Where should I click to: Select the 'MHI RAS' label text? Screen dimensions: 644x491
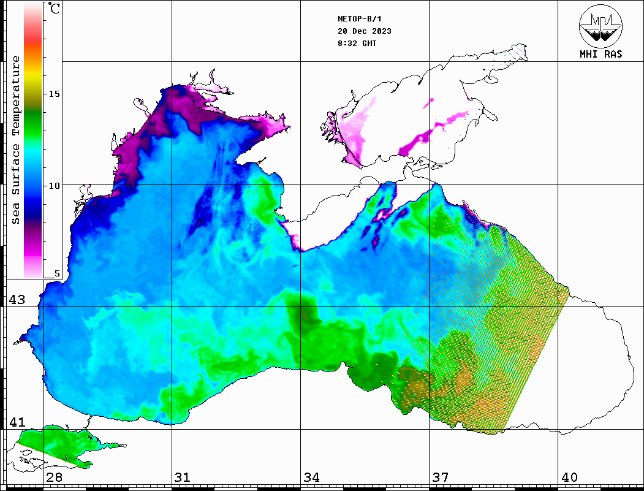[x=601, y=54]
